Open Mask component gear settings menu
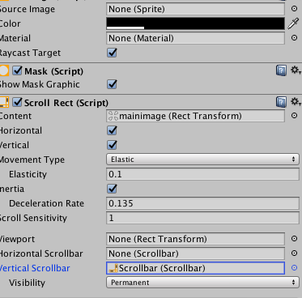This screenshot has width=302, height=298. 296,70
